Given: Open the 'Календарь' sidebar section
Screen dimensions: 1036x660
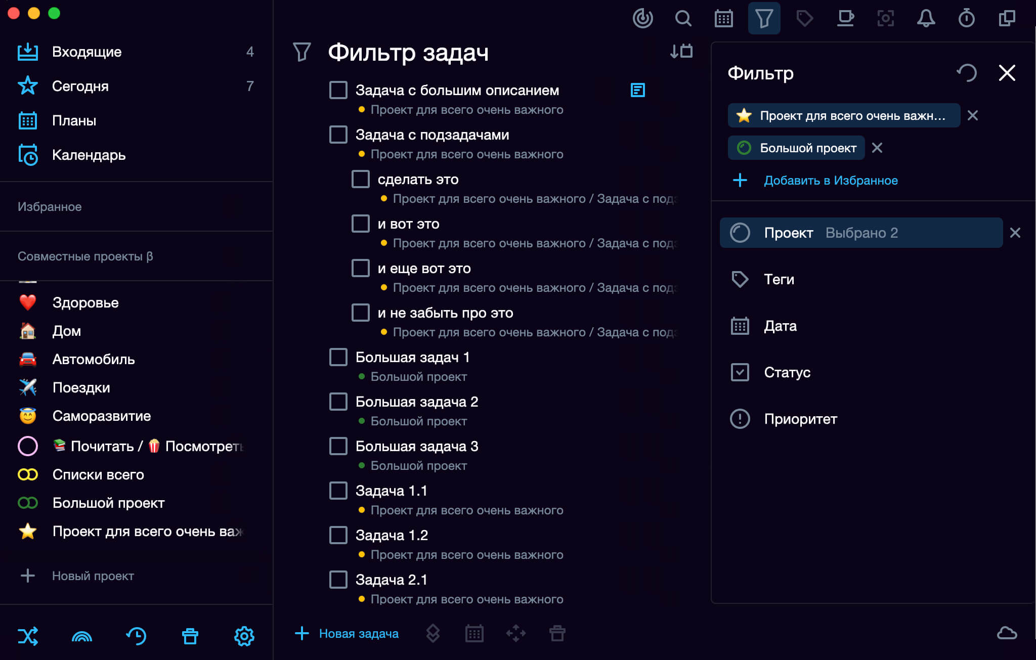Looking at the screenshot, I should [89, 155].
